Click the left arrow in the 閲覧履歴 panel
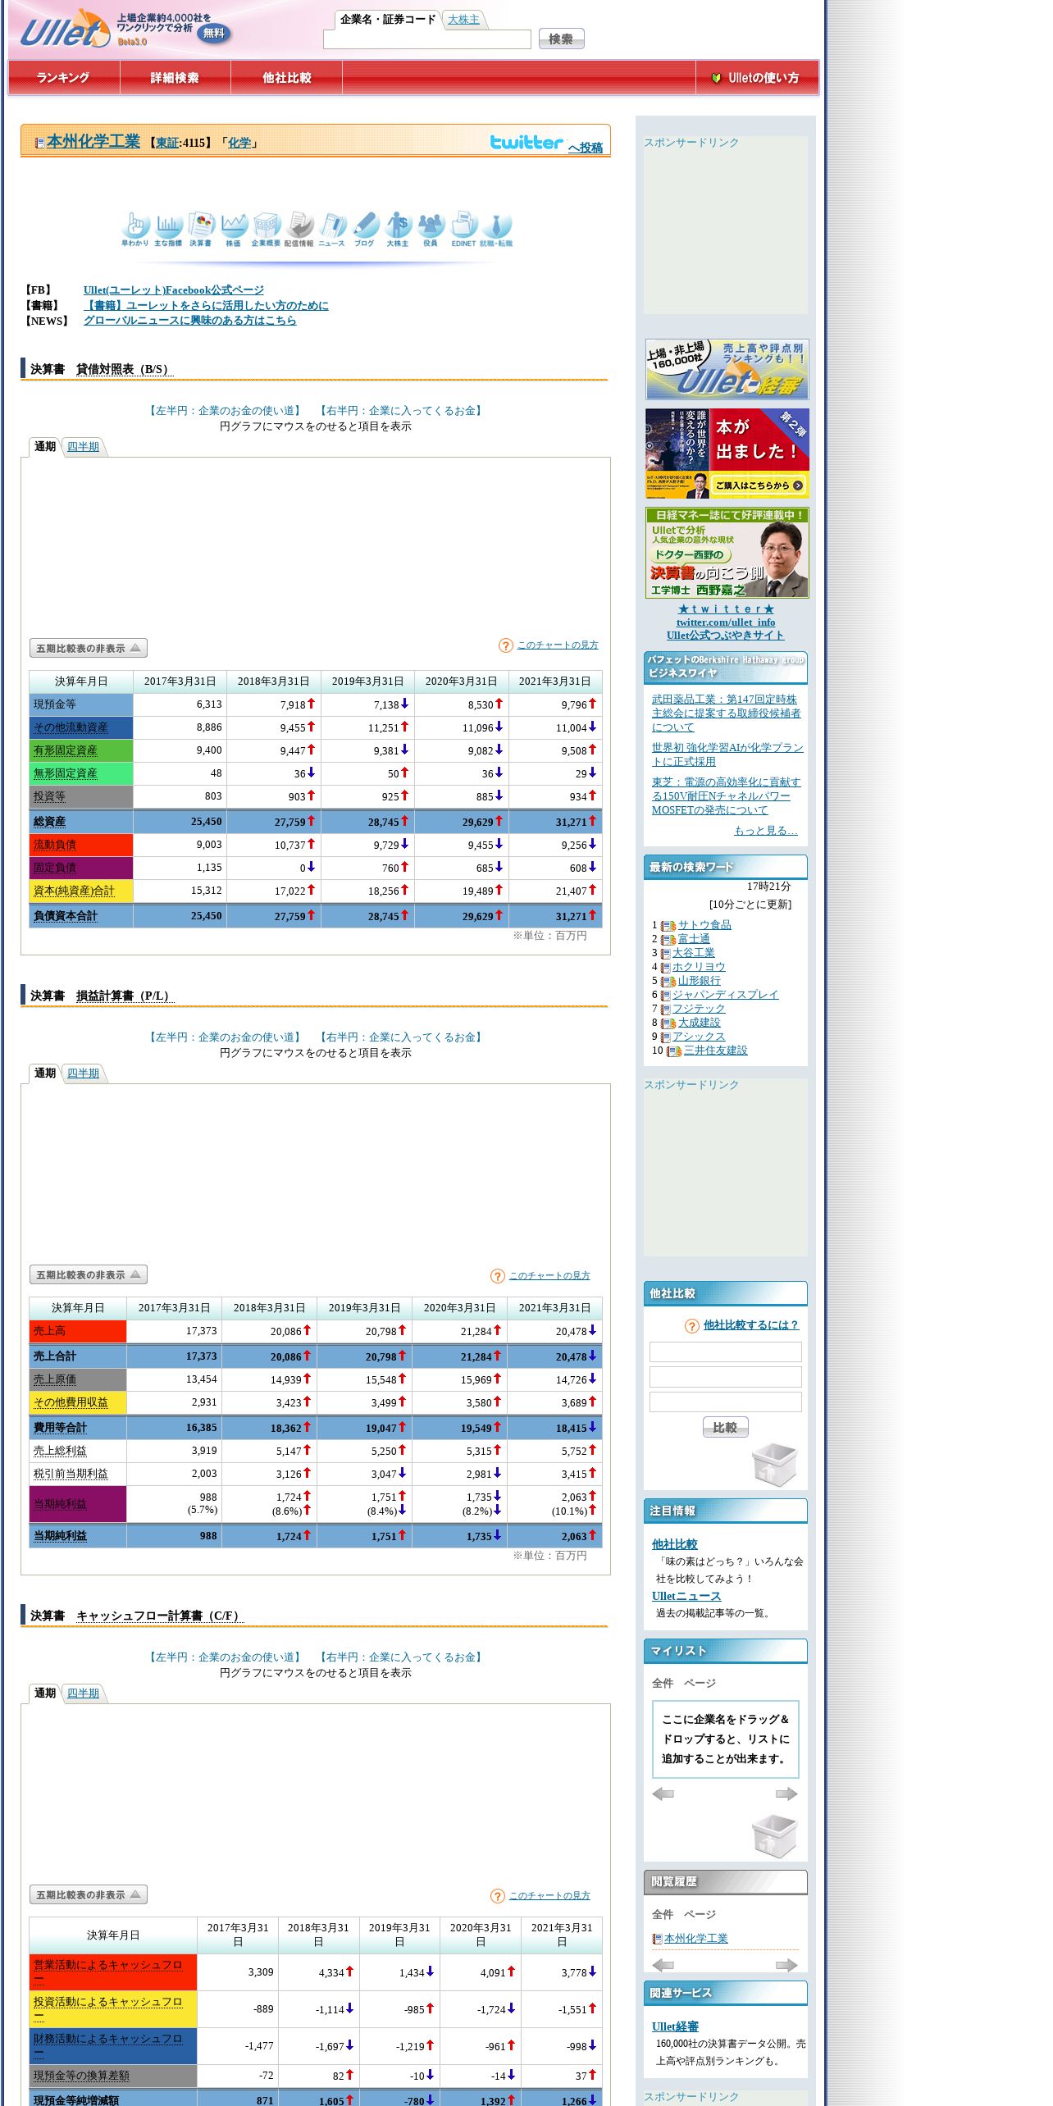1053x2106 pixels. click(663, 1965)
